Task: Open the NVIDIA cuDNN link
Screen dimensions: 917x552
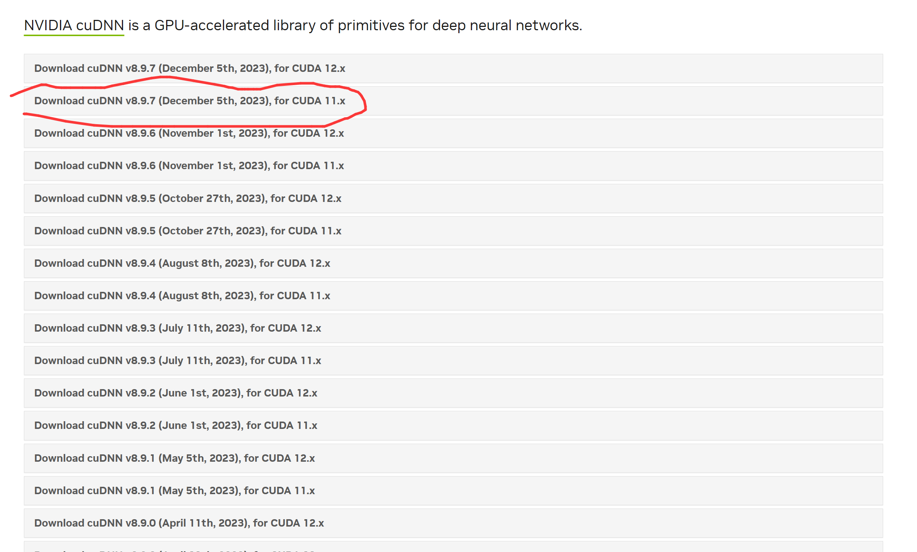Action: [74, 25]
